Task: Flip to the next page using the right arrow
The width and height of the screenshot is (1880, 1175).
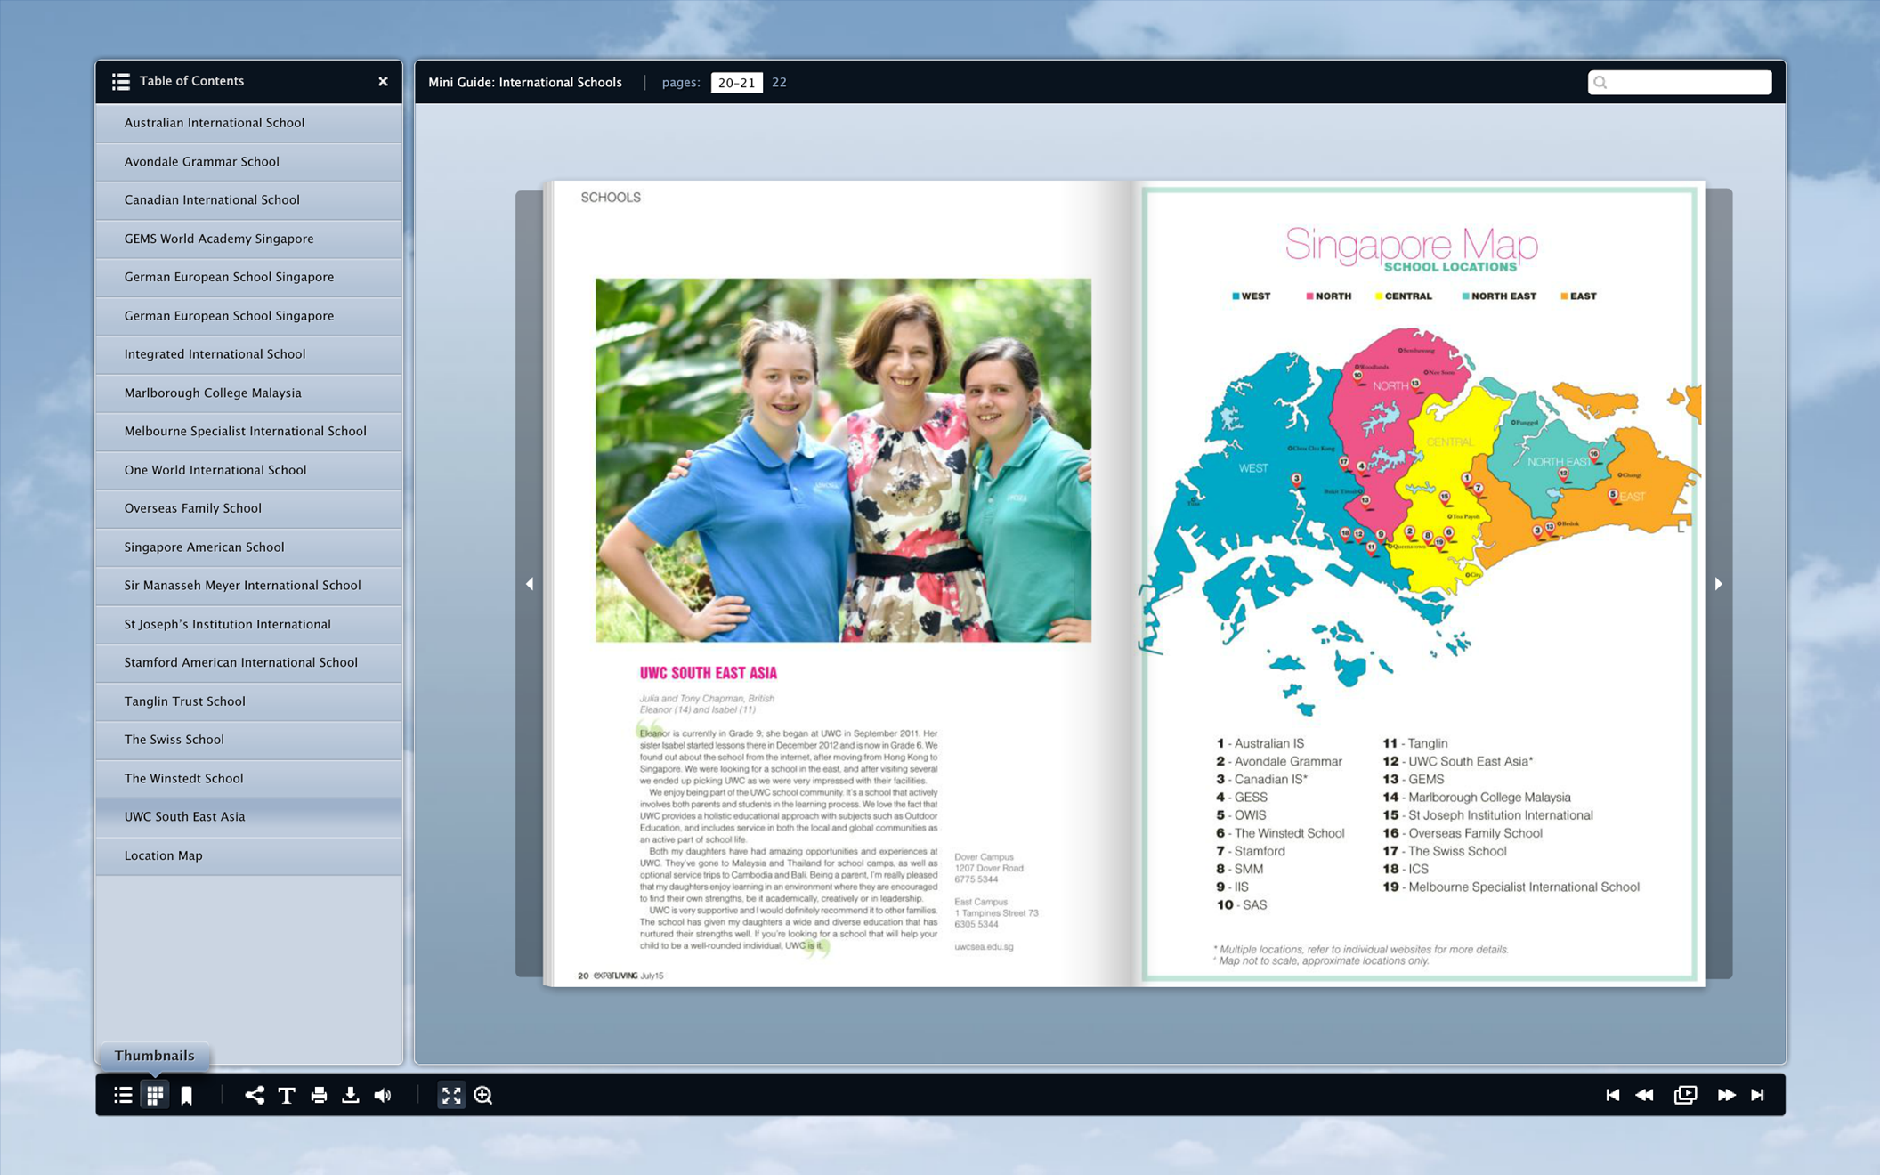Action: pos(1719,584)
